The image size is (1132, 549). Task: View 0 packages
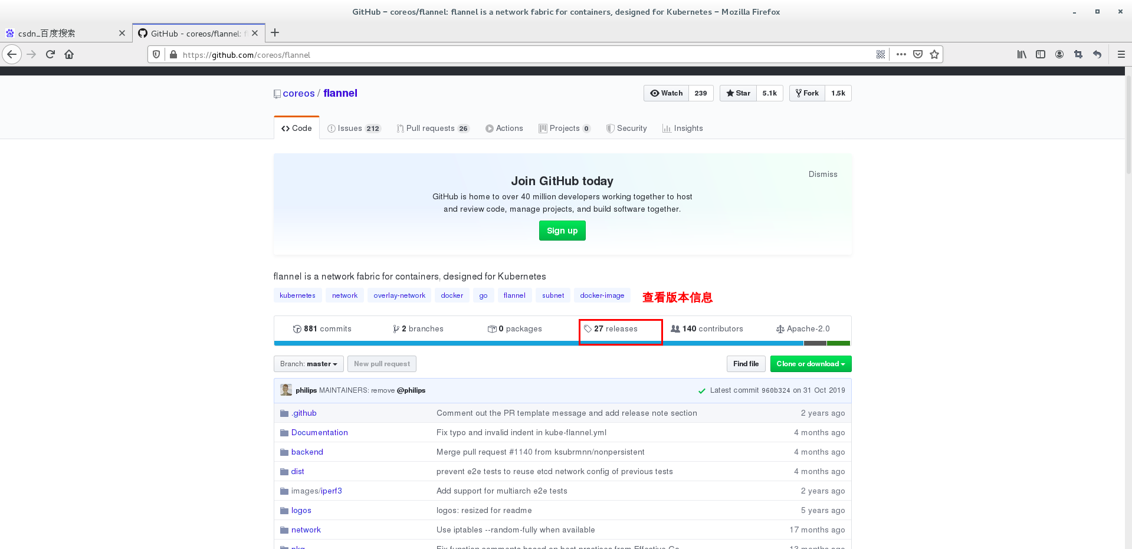514,328
